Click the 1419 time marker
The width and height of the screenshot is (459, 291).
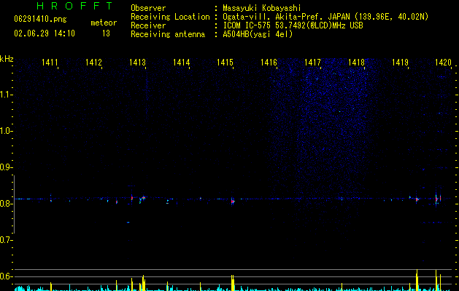(400, 62)
